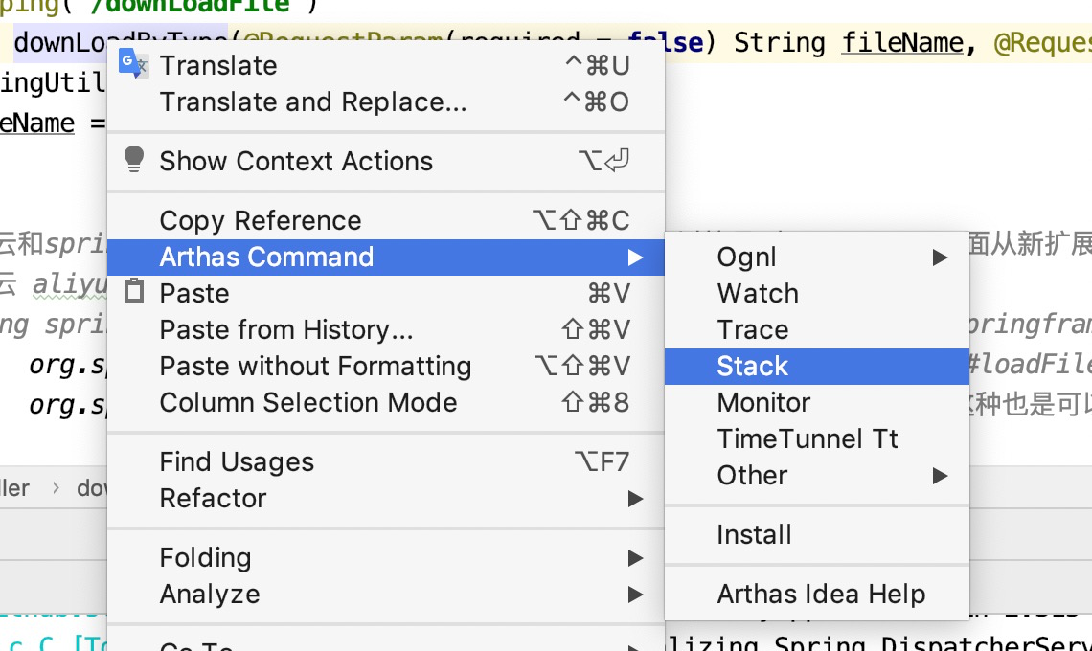Select Translate and Replace option
The image size is (1092, 651).
(x=313, y=102)
